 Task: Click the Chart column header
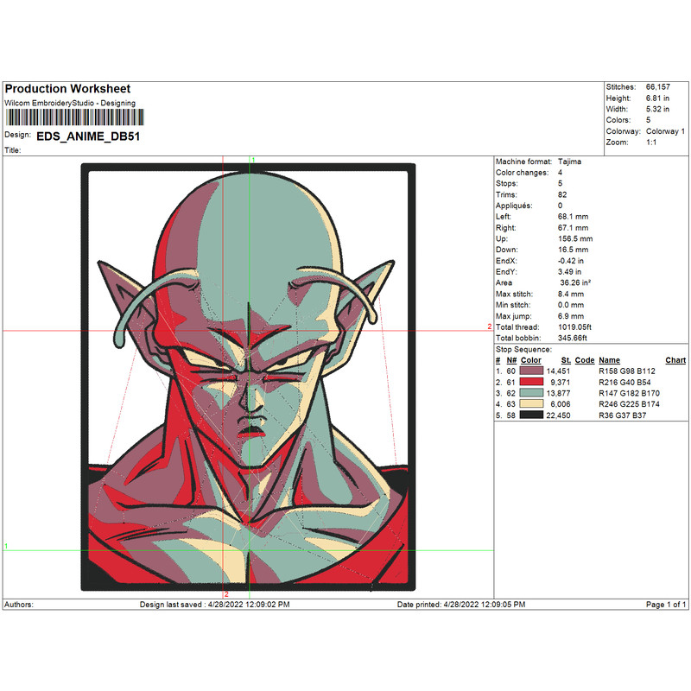click(x=675, y=360)
